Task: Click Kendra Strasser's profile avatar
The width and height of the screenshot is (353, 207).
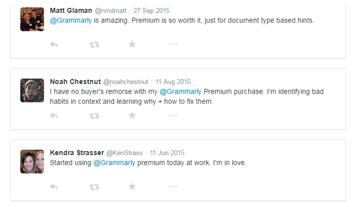Action: 32,162
